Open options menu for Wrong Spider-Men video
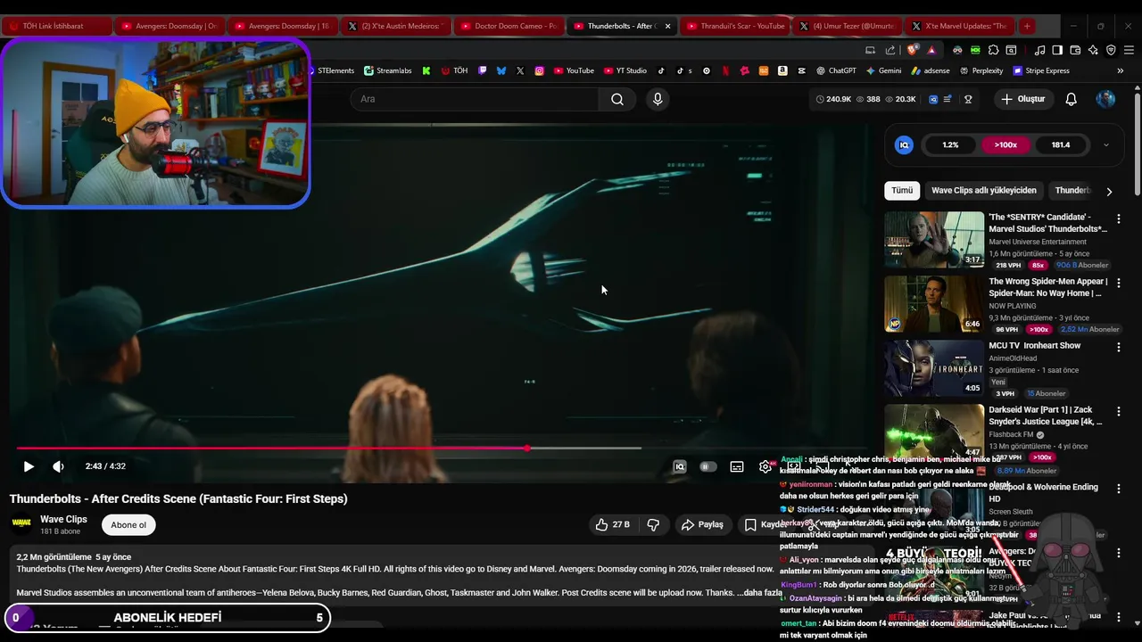Viewport: 1142px width, 642px height. tap(1119, 283)
